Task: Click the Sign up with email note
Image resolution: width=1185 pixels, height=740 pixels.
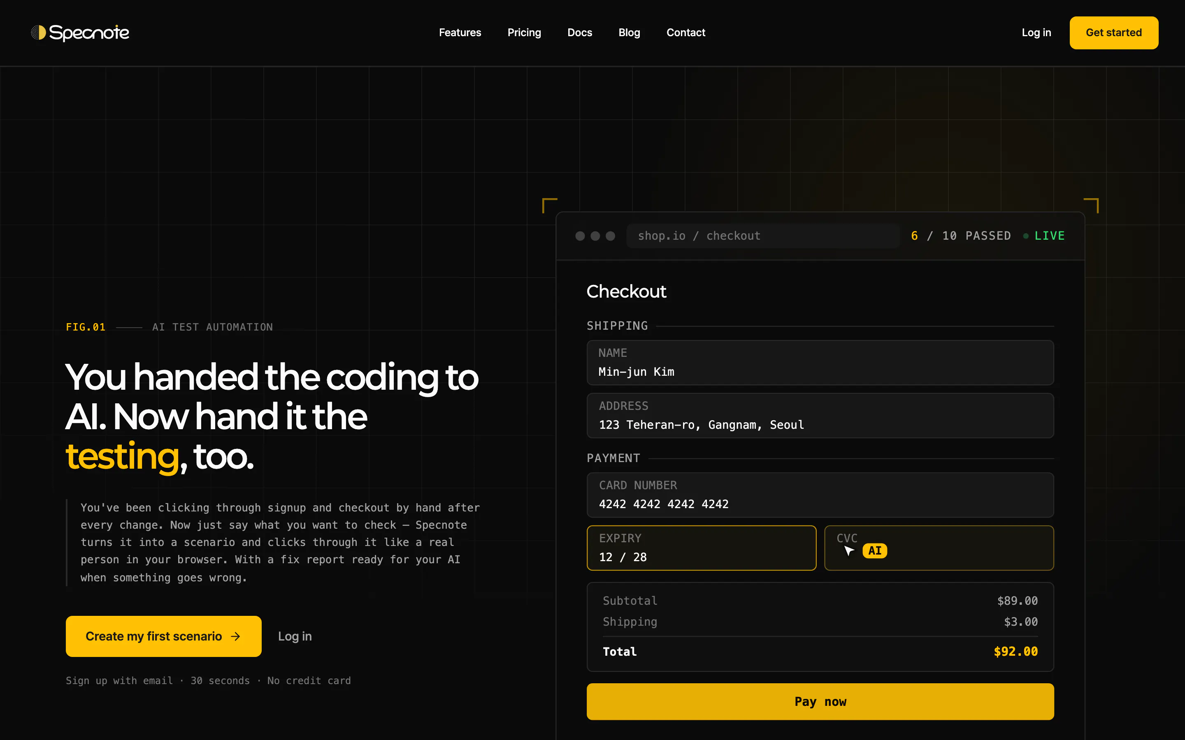Action: coord(208,681)
